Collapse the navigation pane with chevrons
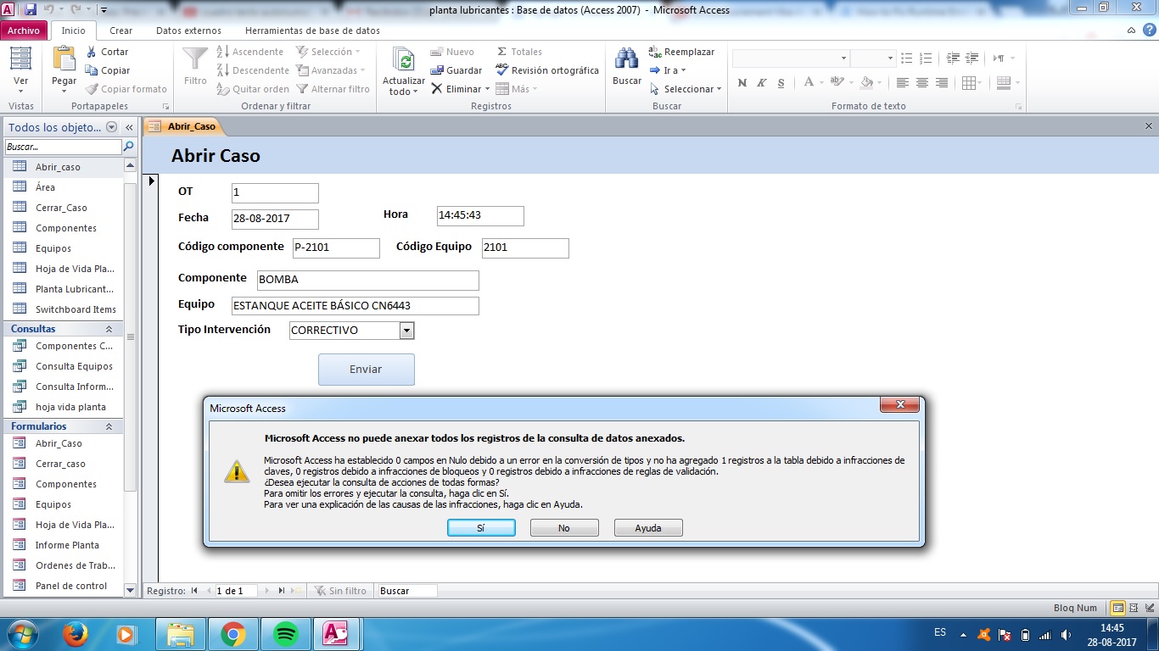Viewport: 1159px width, 651px height. [x=130, y=127]
